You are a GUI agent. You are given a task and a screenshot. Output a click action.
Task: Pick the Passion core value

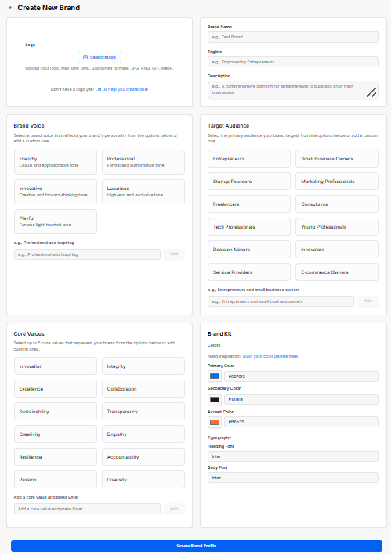click(56, 480)
